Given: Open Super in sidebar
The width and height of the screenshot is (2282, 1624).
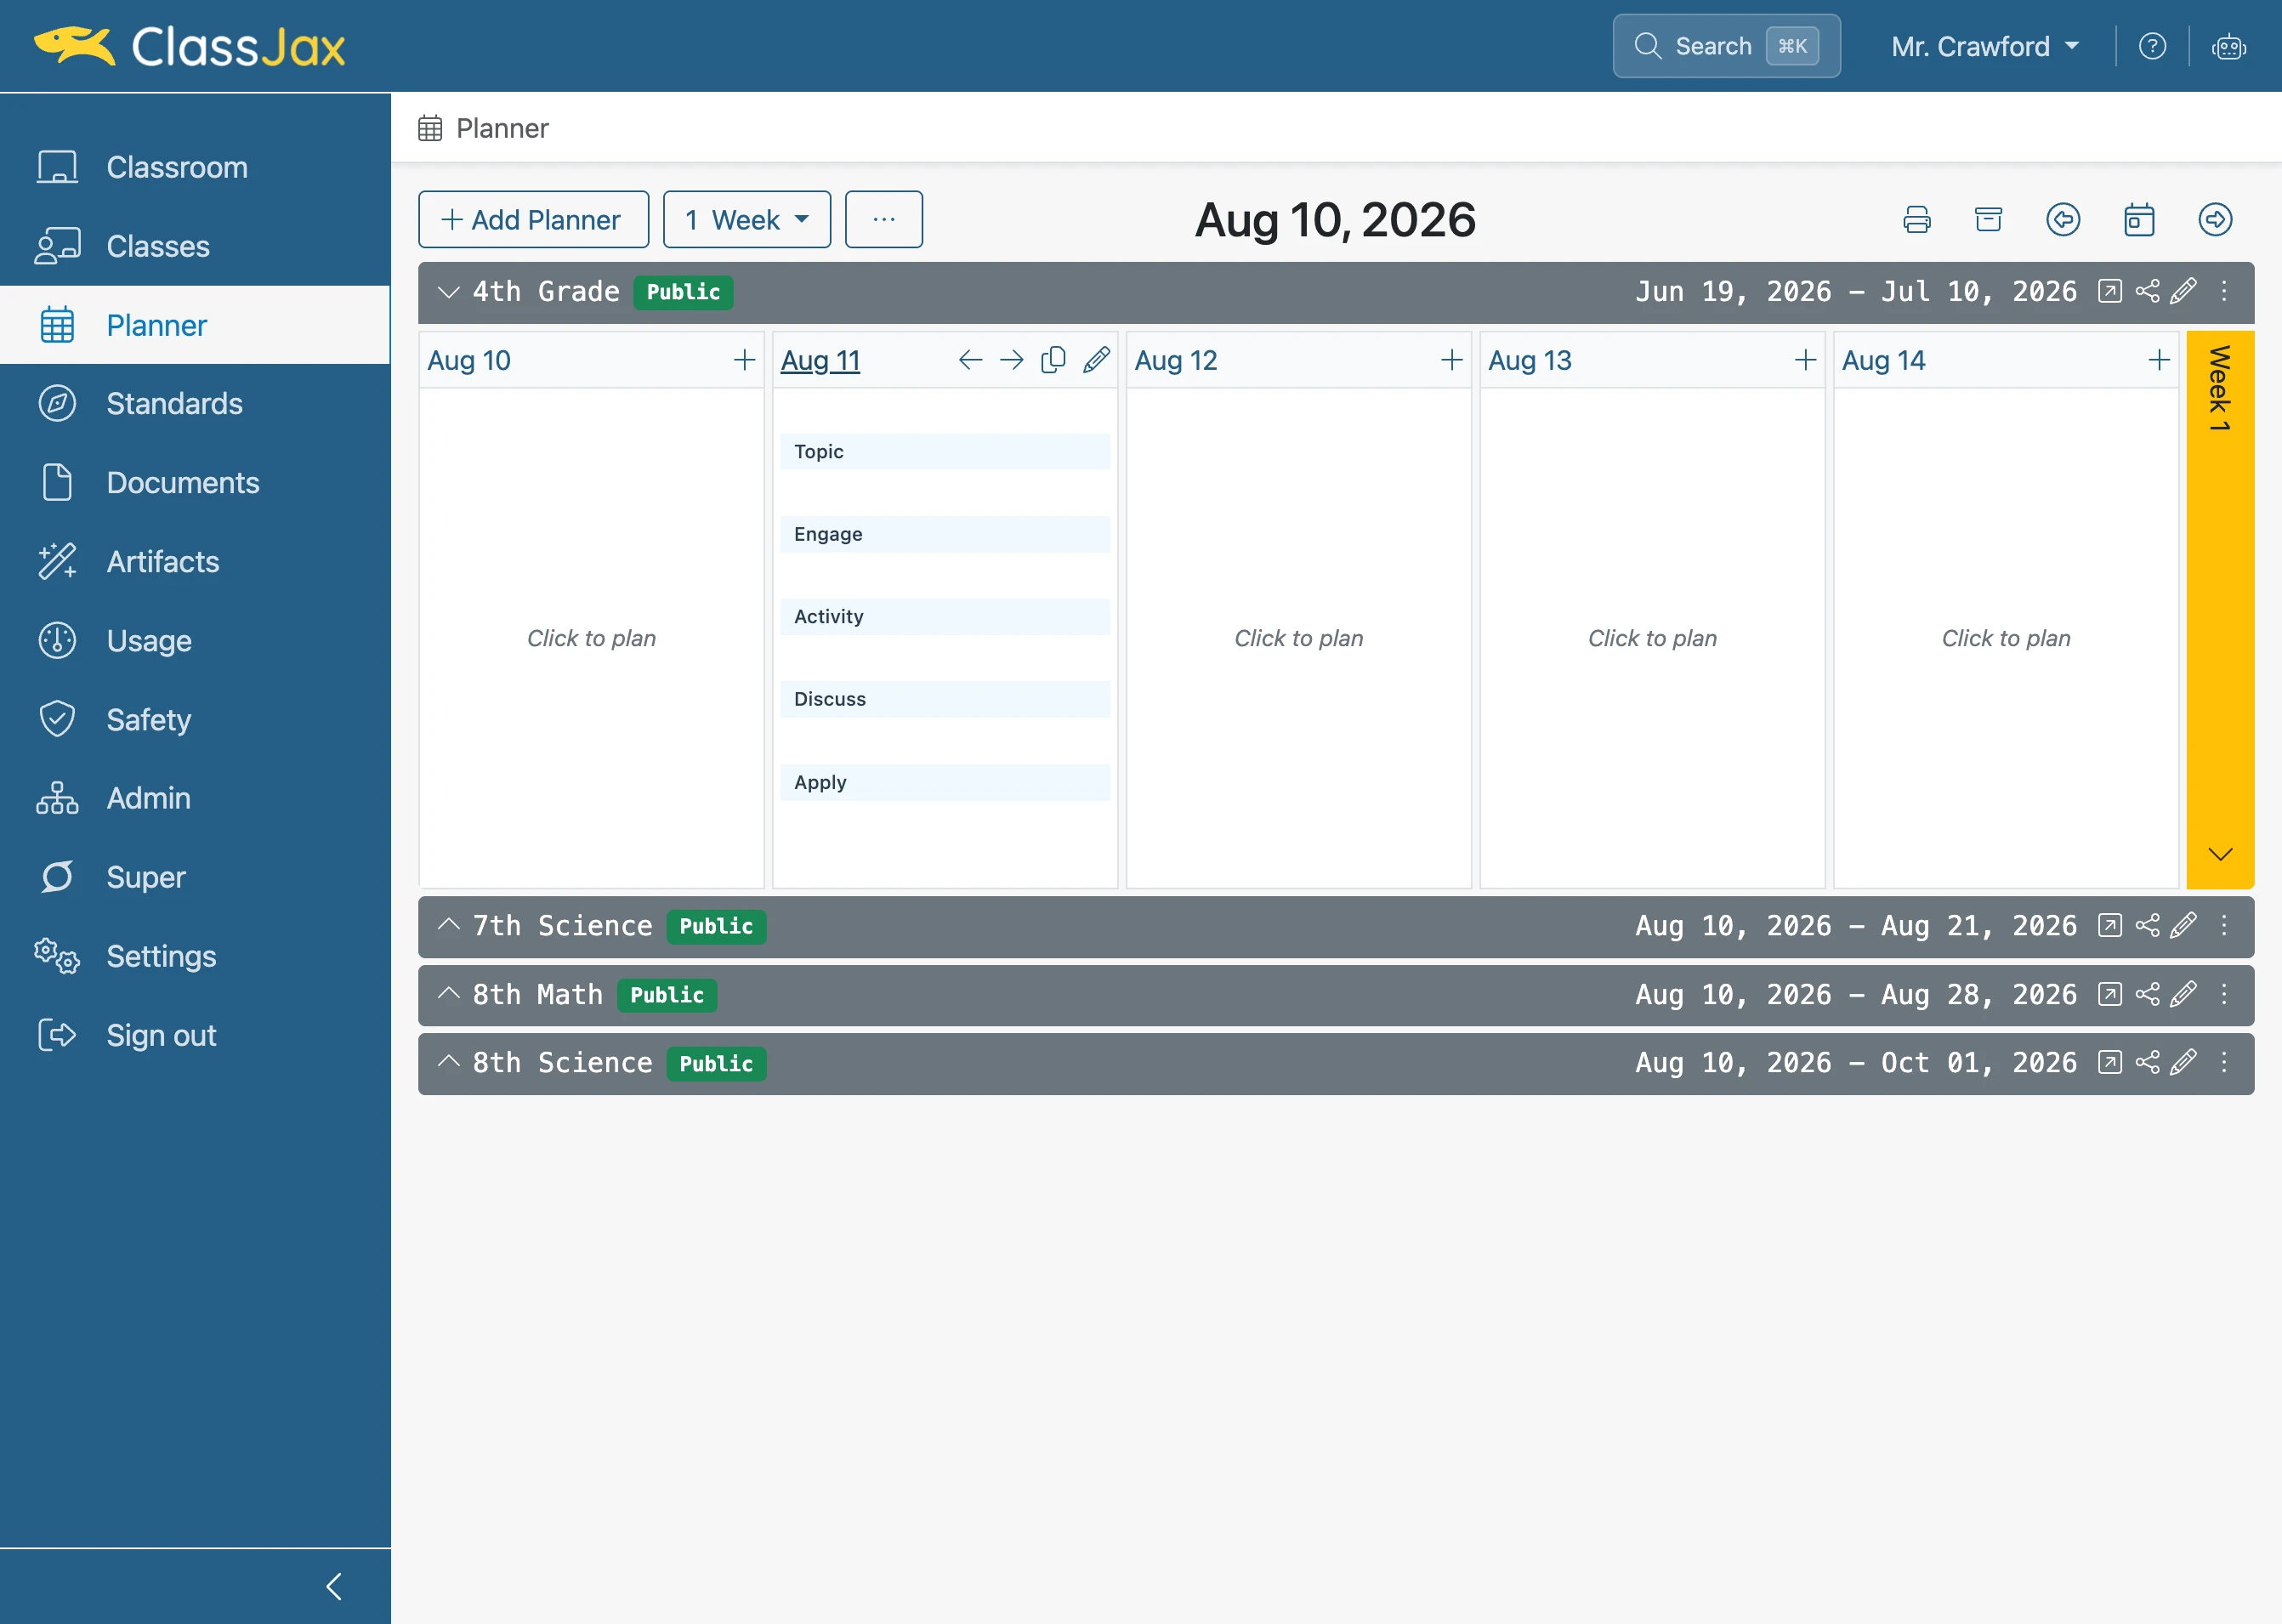Looking at the screenshot, I should (x=195, y=877).
